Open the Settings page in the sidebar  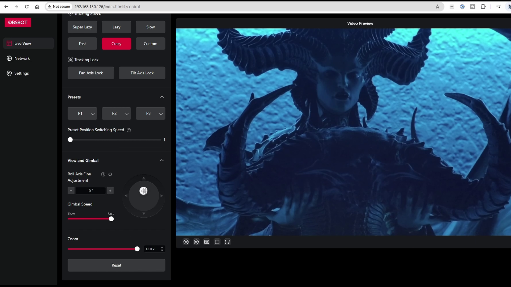[21, 73]
